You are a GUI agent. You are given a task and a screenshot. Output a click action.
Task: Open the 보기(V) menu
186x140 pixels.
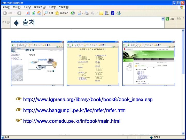point(27,7)
